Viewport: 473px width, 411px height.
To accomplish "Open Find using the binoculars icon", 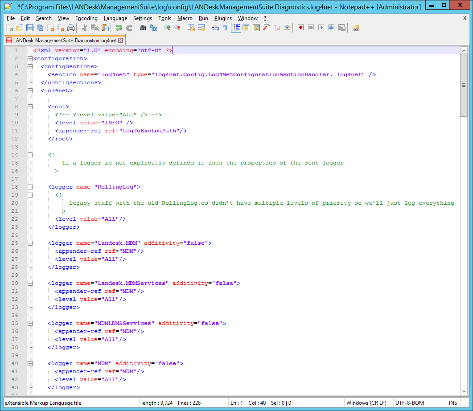I will (144, 28).
